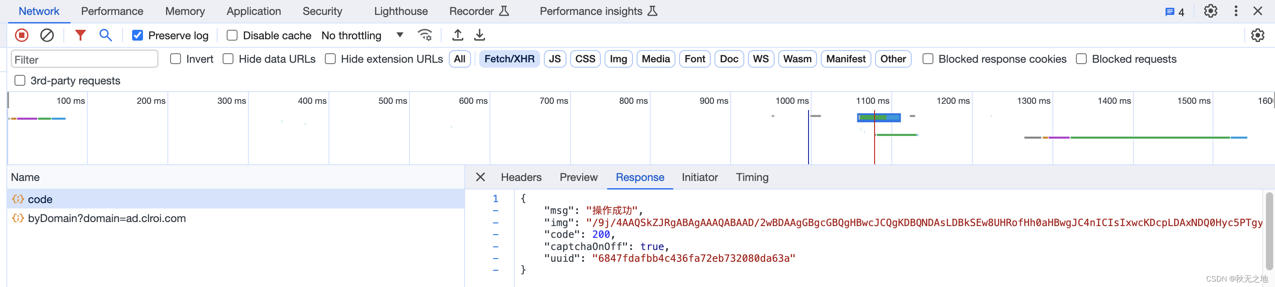This screenshot has width=1275, height=287.
Task: Export HAR file download icon
Action: point(480,35)
